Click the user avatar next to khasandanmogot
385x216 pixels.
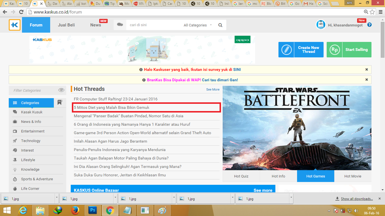pyautogui.click(x=321, y=25)
